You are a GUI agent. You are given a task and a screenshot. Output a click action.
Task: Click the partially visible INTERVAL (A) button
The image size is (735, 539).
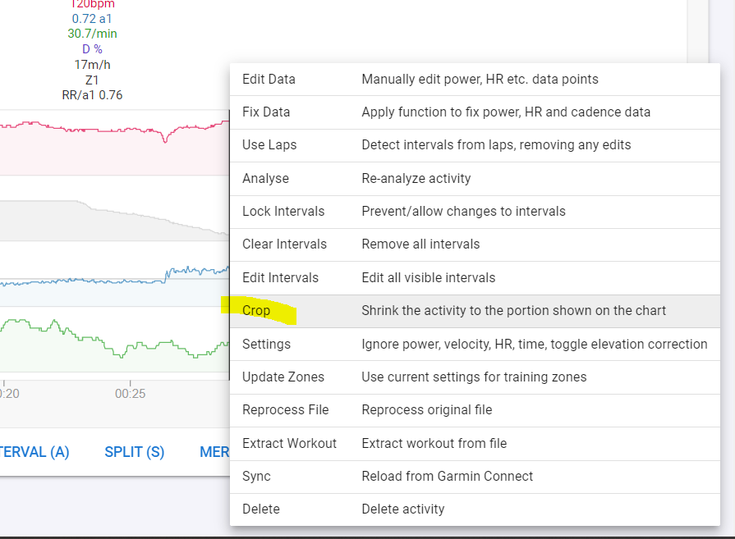click(x=34, y=452)
